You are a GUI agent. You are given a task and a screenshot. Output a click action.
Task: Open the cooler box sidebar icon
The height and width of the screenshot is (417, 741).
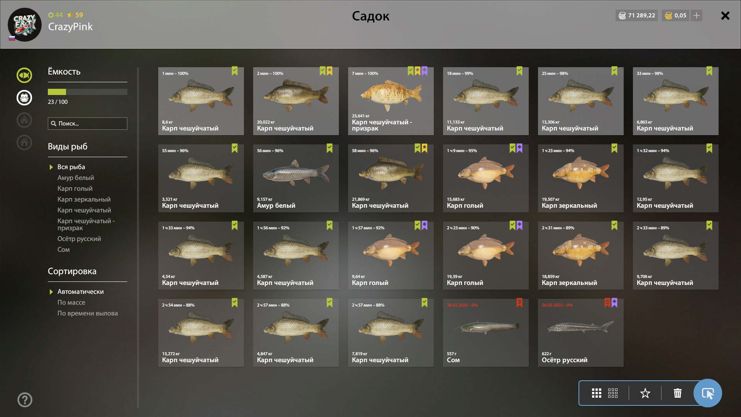click(x=24, y=98)
